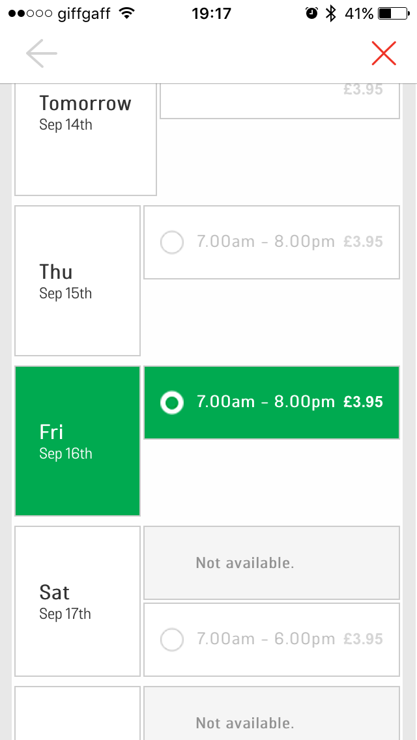Tap Friday's £3.95 price label
Image resolution: width=417 pixels, height=740 pixels.
point(363,402)
